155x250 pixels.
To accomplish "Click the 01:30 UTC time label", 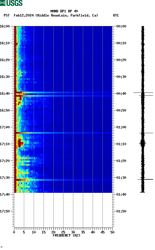I will coord(121,178).
